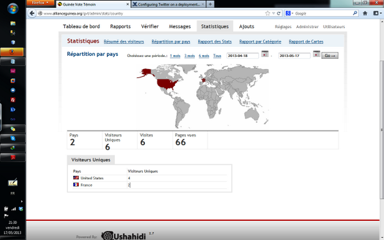The height and width of the screenshot is (240, 384).
Task: Go to the Firefox home page icon
Action: pyautogui.click(x=365, y=13)
